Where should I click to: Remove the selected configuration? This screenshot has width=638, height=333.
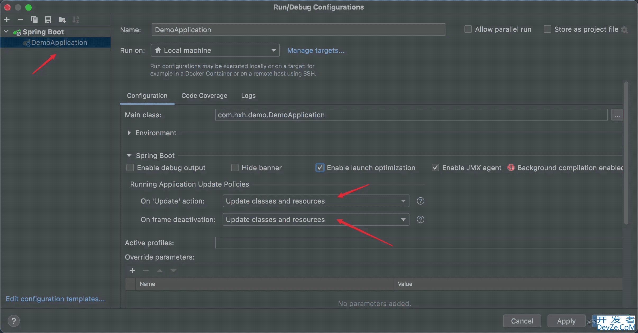(21, 20)
